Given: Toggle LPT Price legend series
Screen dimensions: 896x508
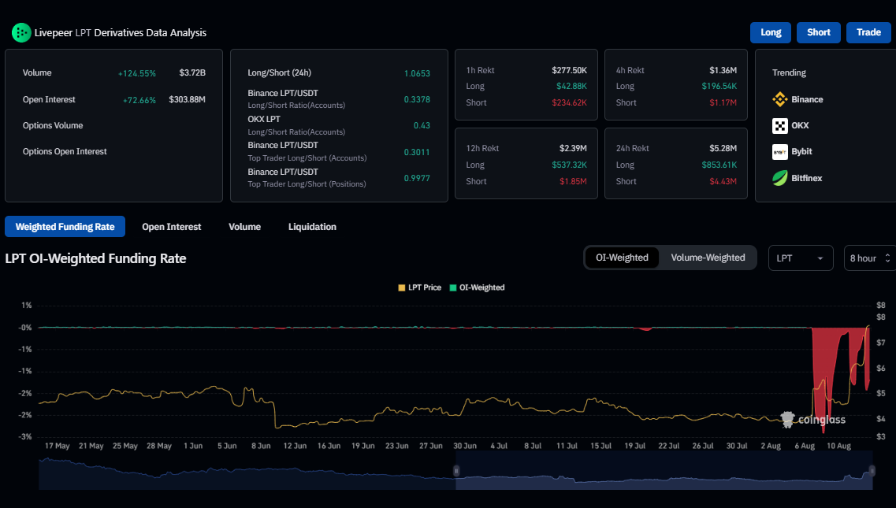Looking at the screenshot, I should click(420, 287).
